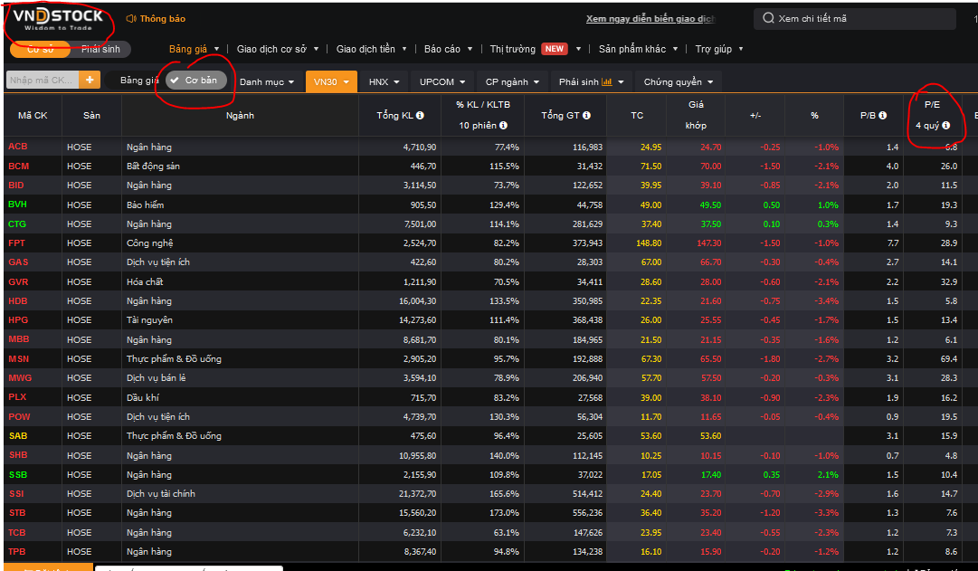Open the HPG ticker

[18, 319]
